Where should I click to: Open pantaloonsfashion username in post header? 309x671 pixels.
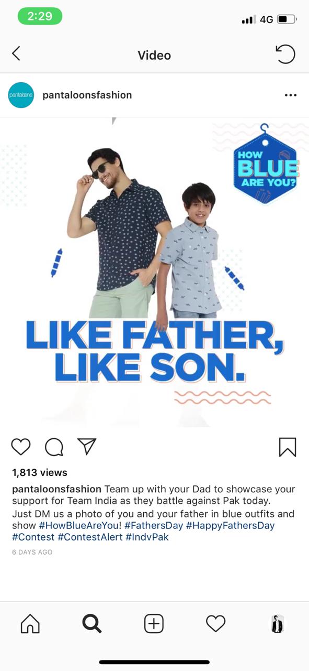point(87,95)
